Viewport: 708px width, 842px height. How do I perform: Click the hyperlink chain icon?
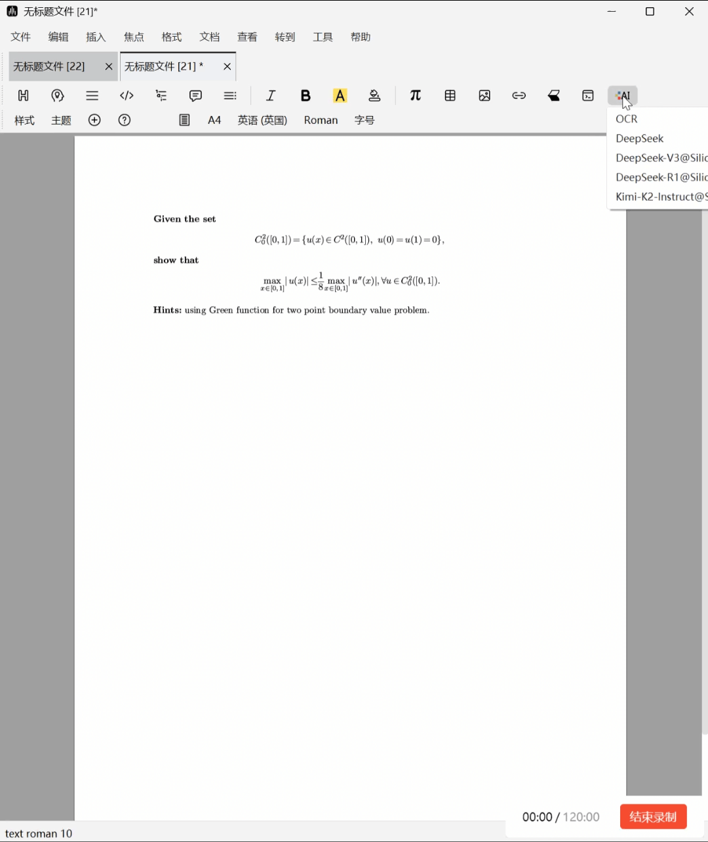[519, 96]
